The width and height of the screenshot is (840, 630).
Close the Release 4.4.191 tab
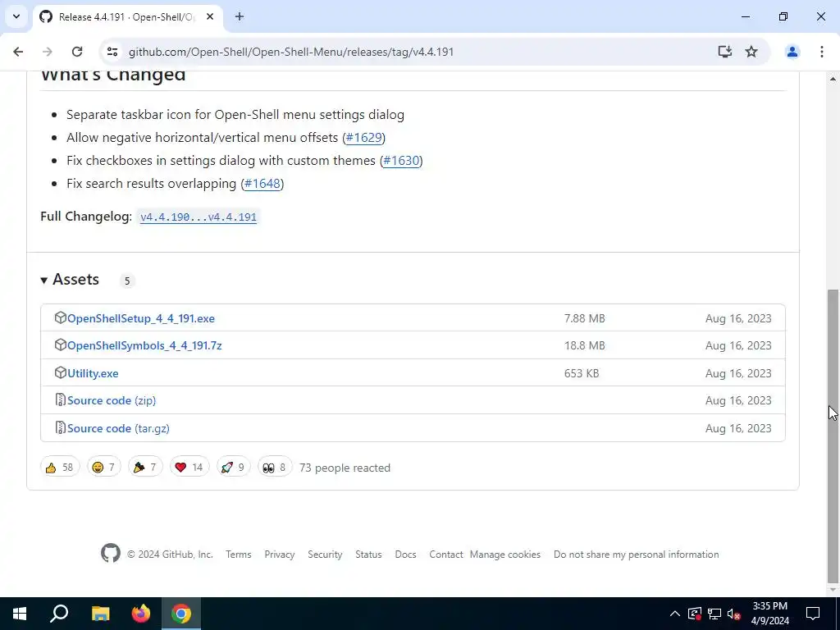click(210, 16)
